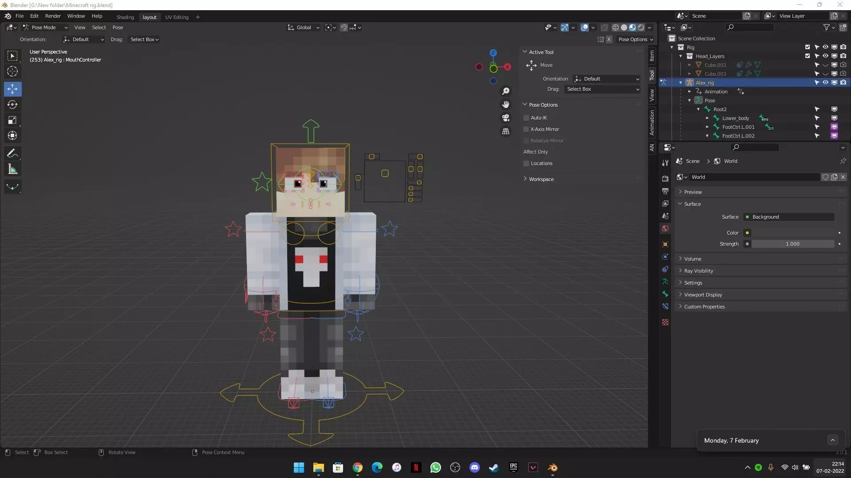Adjust the Strength value slider
Viewport: 851px width, 478px height.
793,244
